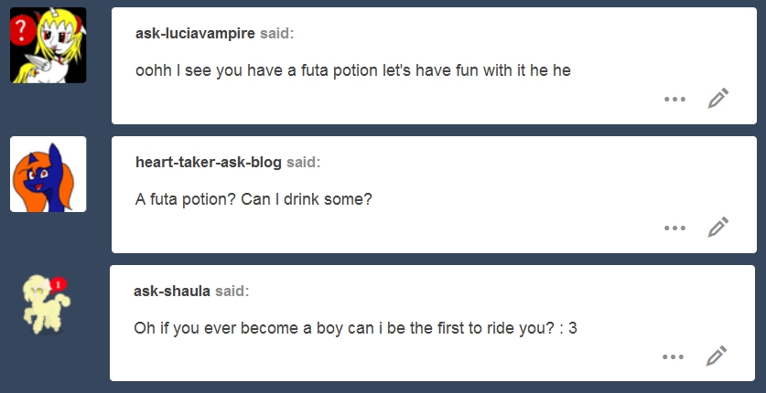Click the orange-maned pony avatar of heart-taker-ask-blog
766x393 pixels.
tap(49, 175)
